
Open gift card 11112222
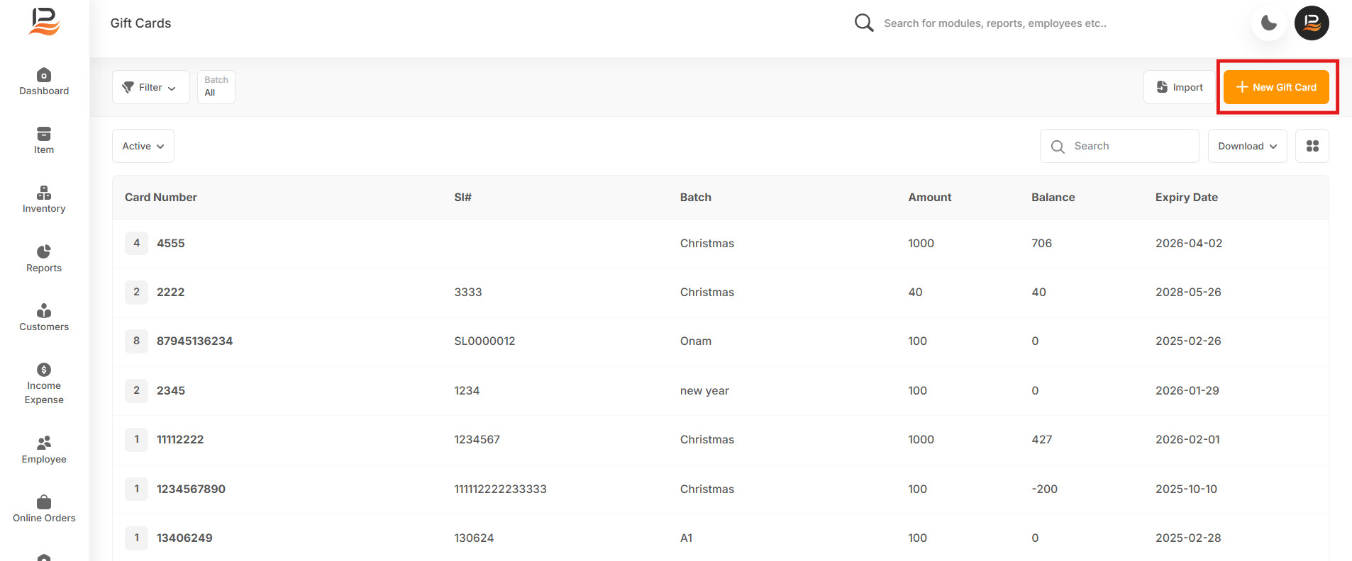pos(180,439)
